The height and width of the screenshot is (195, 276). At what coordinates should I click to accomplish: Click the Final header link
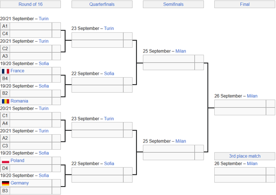point(245,4)
